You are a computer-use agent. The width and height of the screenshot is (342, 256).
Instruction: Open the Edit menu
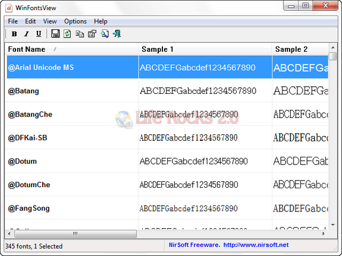coord(30,21)
